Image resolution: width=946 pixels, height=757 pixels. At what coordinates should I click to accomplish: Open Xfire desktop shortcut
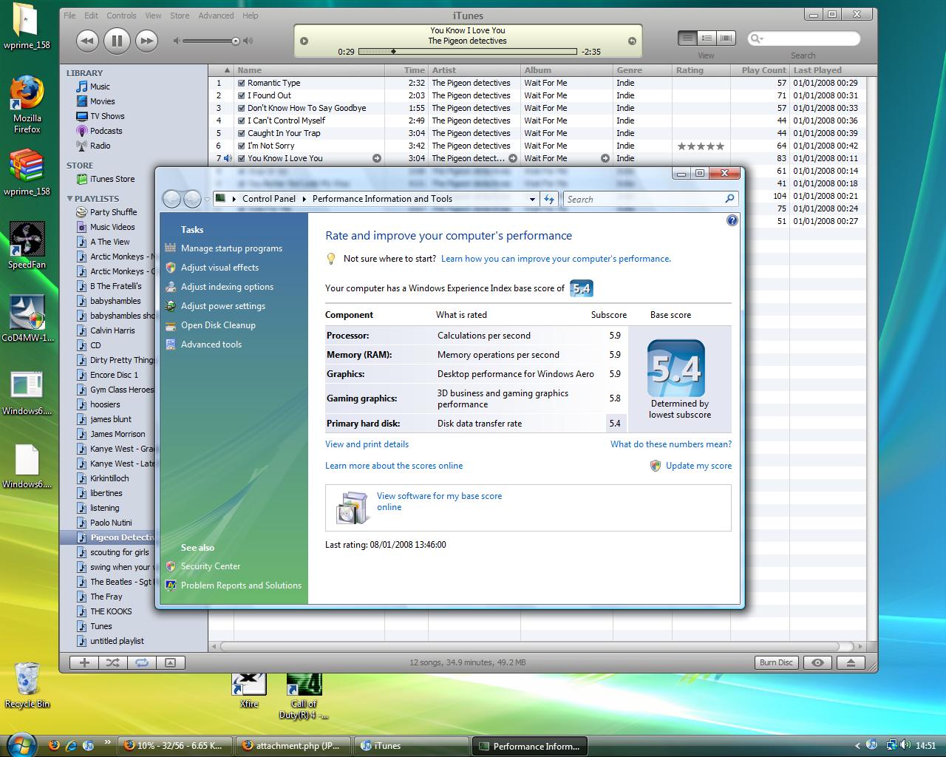(249, 690)
